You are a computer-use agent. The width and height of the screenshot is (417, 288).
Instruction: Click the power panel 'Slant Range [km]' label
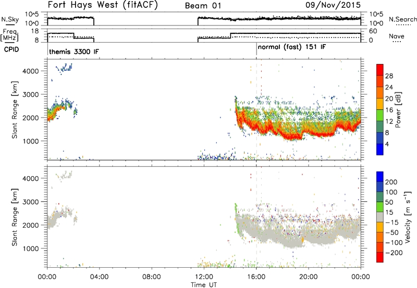tap(15, 110)
